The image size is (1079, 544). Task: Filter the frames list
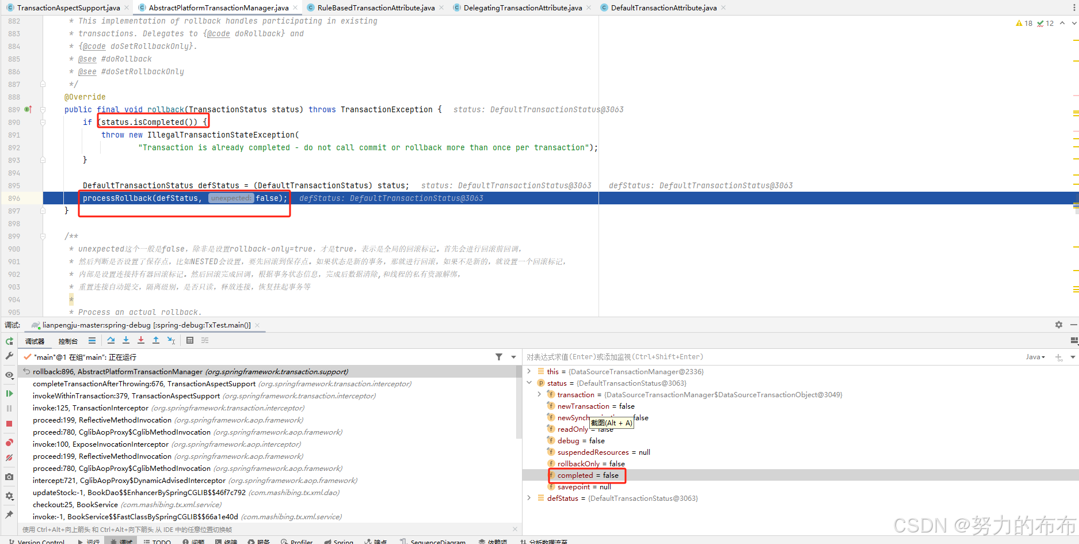[x=499, y=357]
